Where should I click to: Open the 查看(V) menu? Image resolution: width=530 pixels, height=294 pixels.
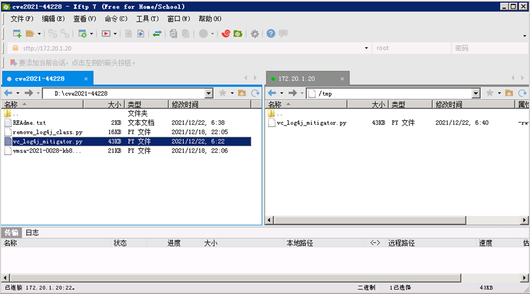pos(85,19)
